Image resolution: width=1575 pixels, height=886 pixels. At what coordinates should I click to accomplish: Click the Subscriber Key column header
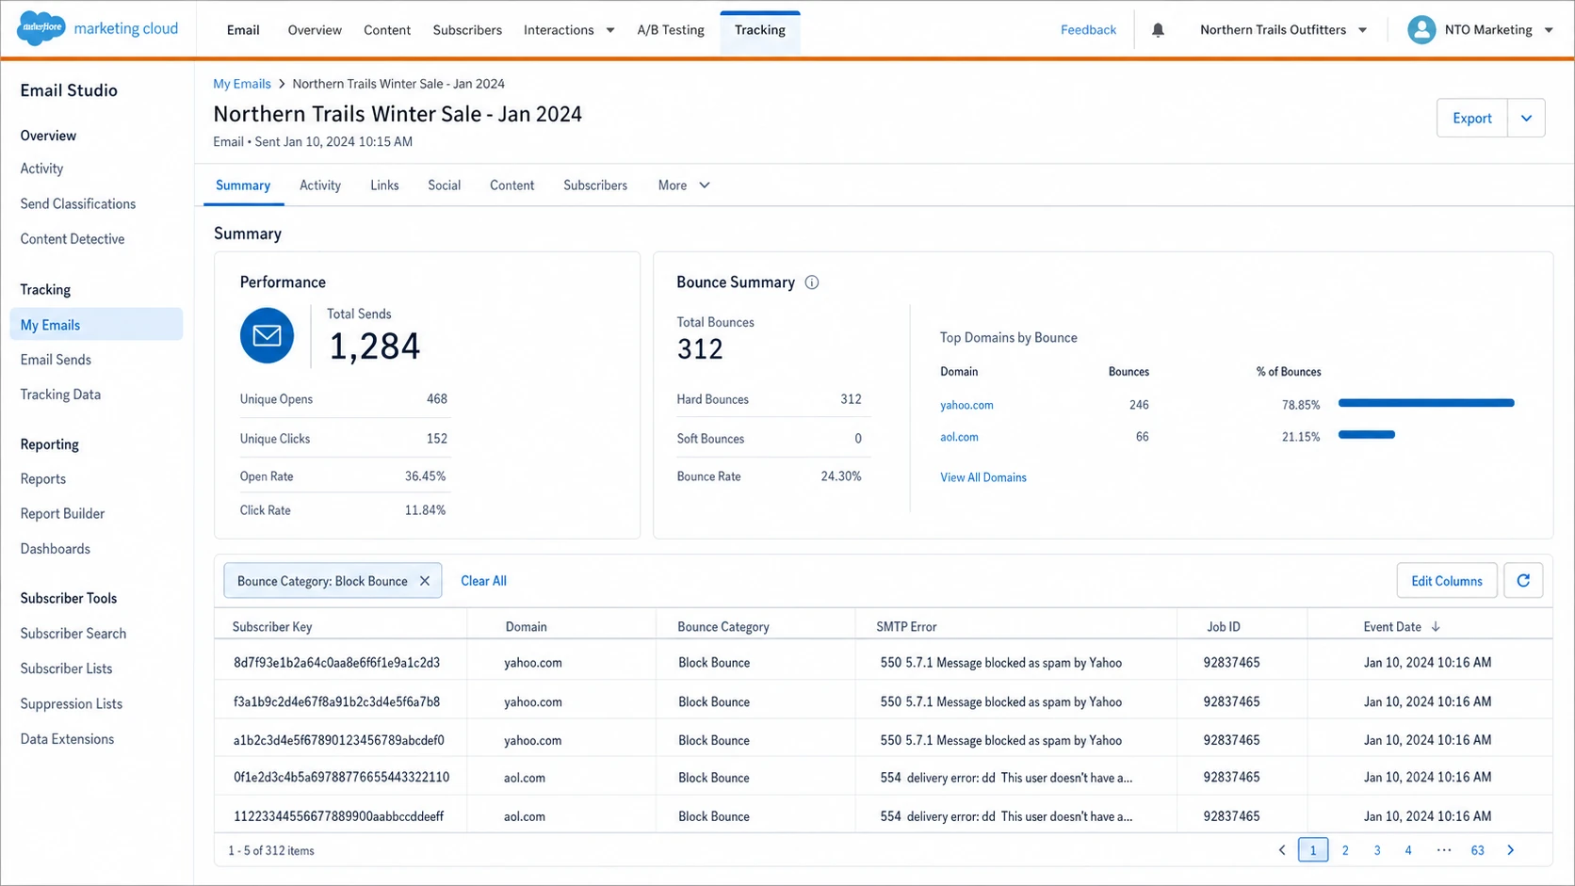(x=272, y=627)
